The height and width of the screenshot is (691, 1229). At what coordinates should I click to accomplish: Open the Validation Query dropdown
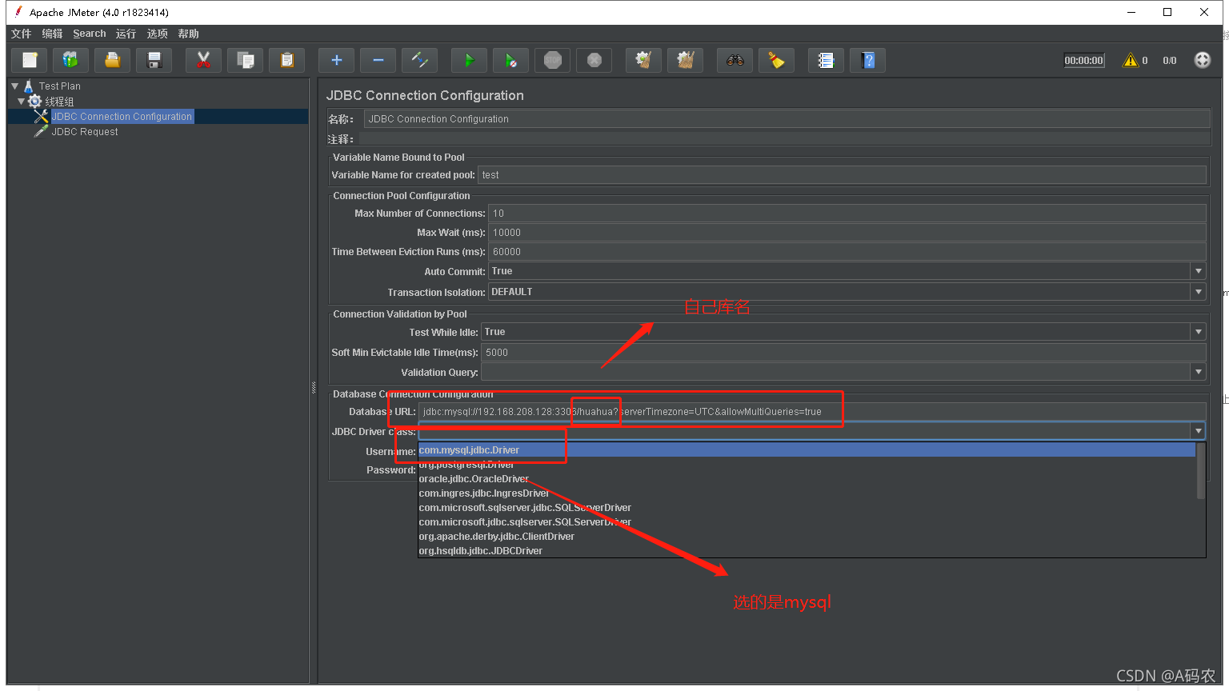pos(1198,372)
